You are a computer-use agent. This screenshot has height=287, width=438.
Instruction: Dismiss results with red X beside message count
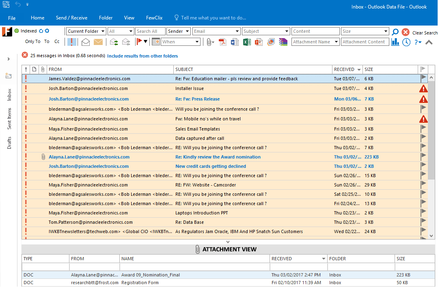25,55
